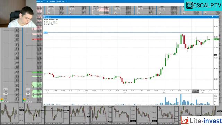Select the tallest green candle at the peak
Image resolution: width=222 pixels, height=125 pixels.
coord(181,39)
